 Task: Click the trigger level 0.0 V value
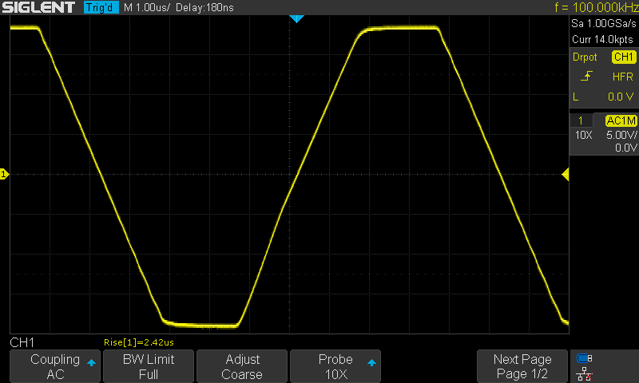(x=621, y=97)
